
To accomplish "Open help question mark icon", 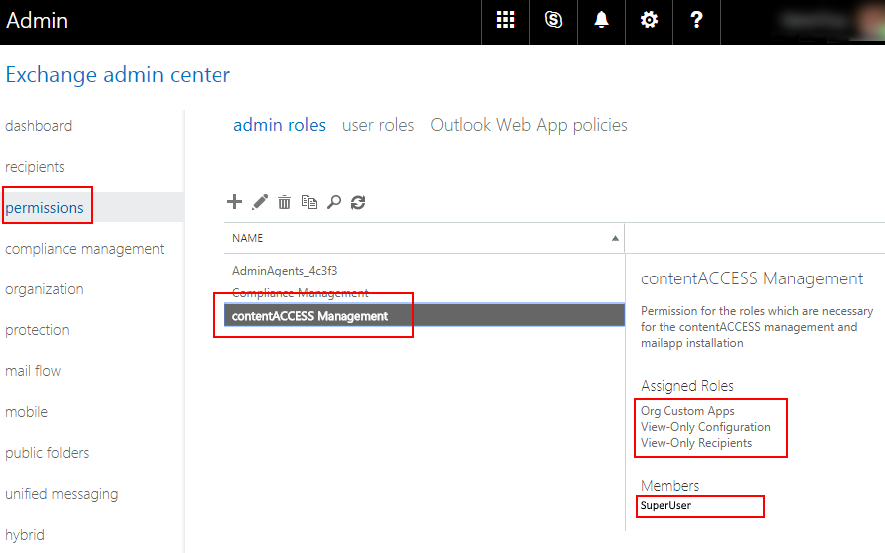I will (x=697, y=20).
